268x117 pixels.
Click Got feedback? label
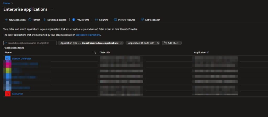point(153,20)
